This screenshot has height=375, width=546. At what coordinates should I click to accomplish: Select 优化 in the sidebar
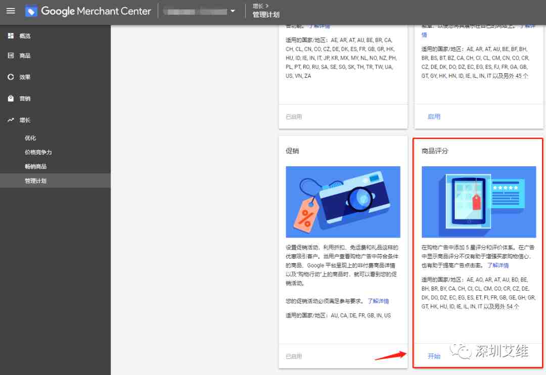30,138
